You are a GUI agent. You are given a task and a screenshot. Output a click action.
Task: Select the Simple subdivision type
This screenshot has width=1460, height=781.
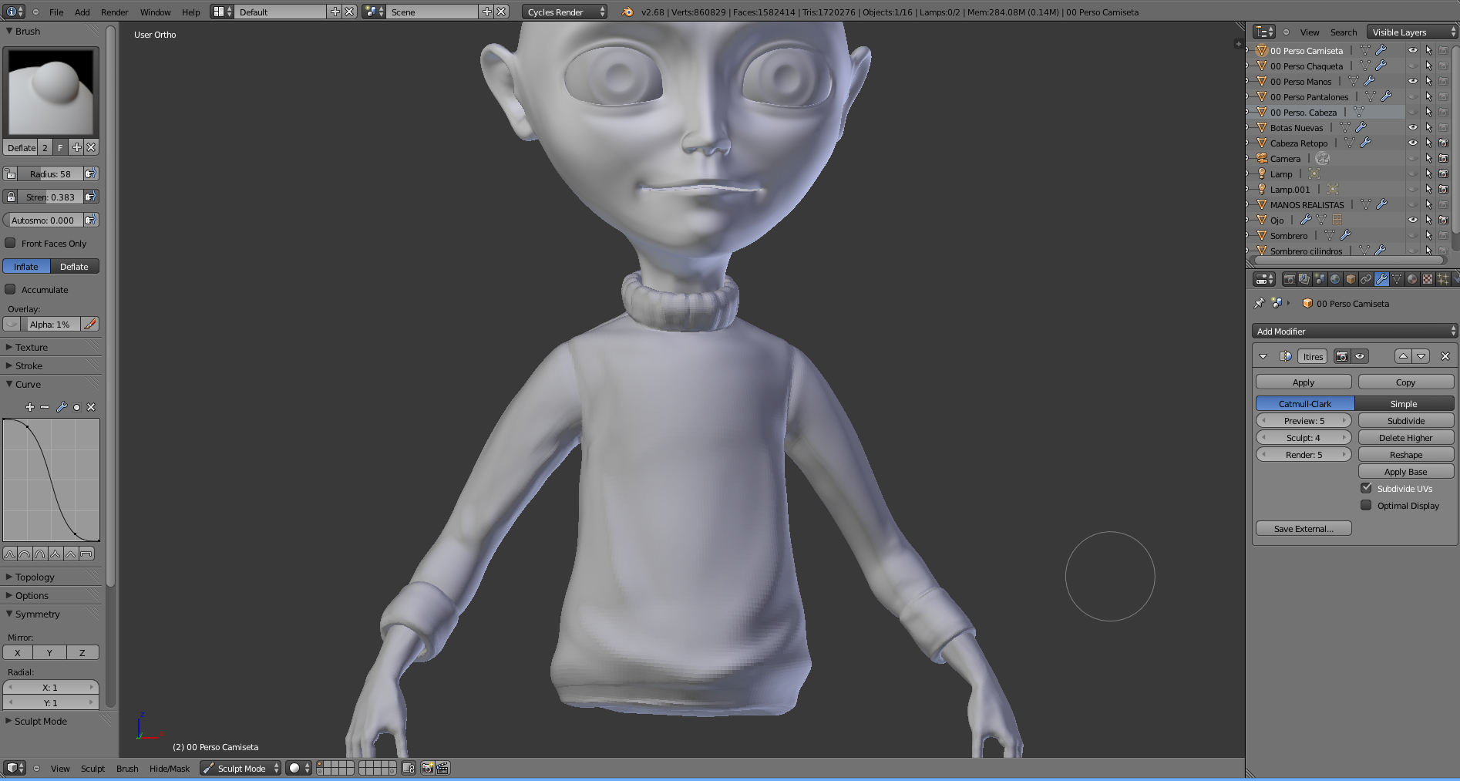pyautogui.click(x=1404, y=404)
